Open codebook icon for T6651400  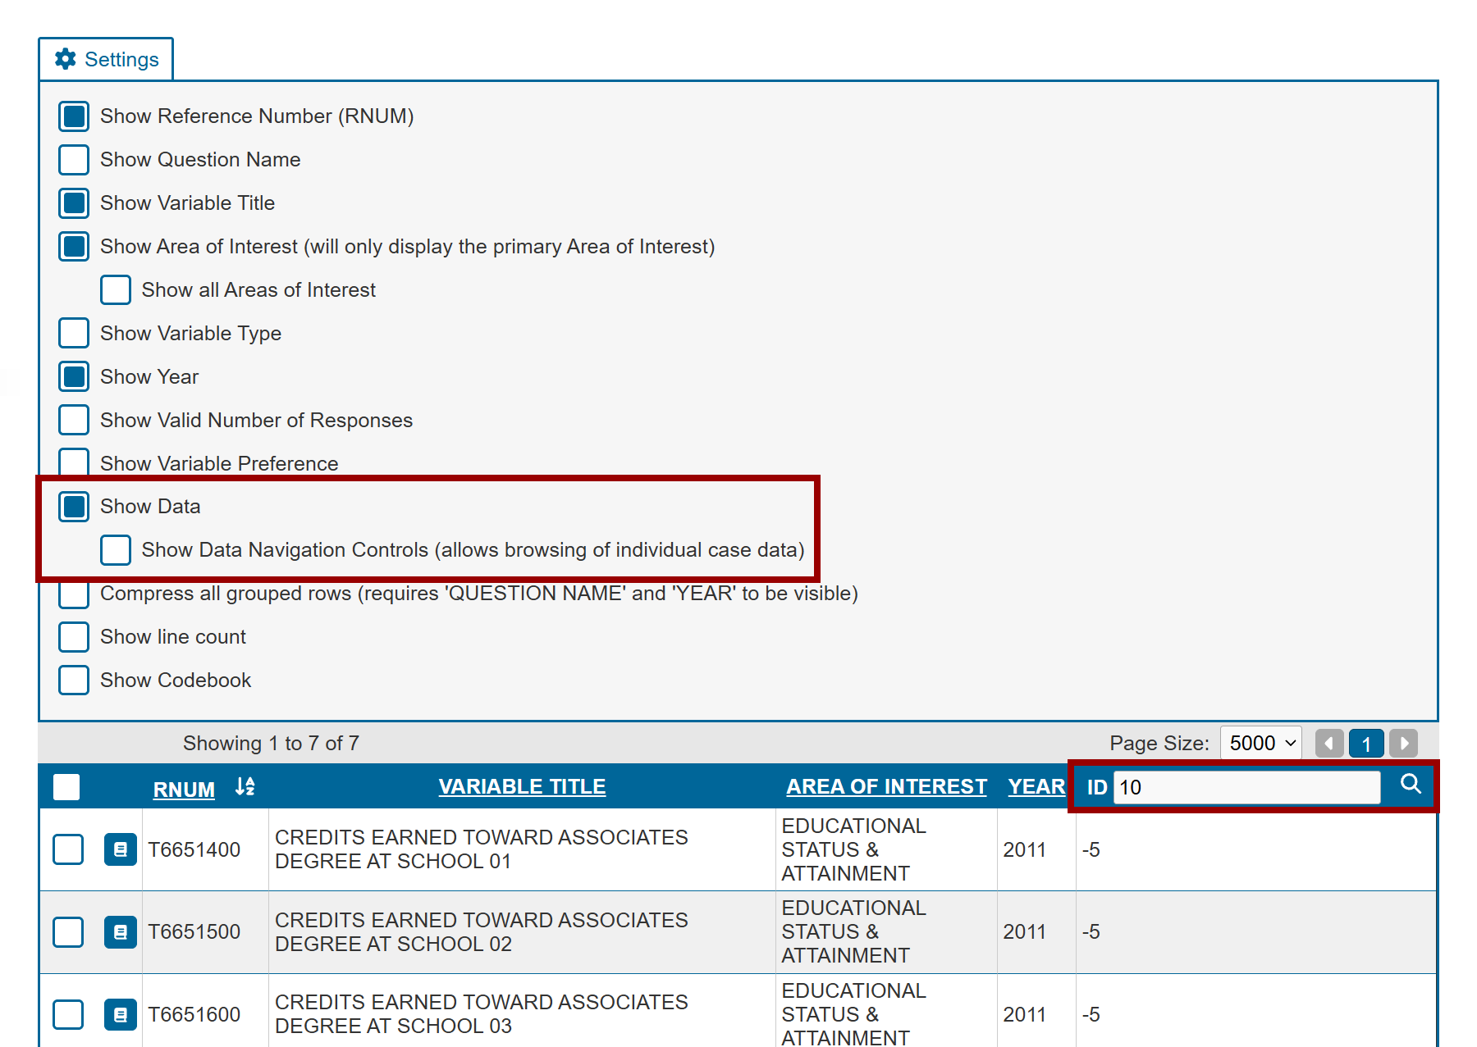(x=121, y=849)
